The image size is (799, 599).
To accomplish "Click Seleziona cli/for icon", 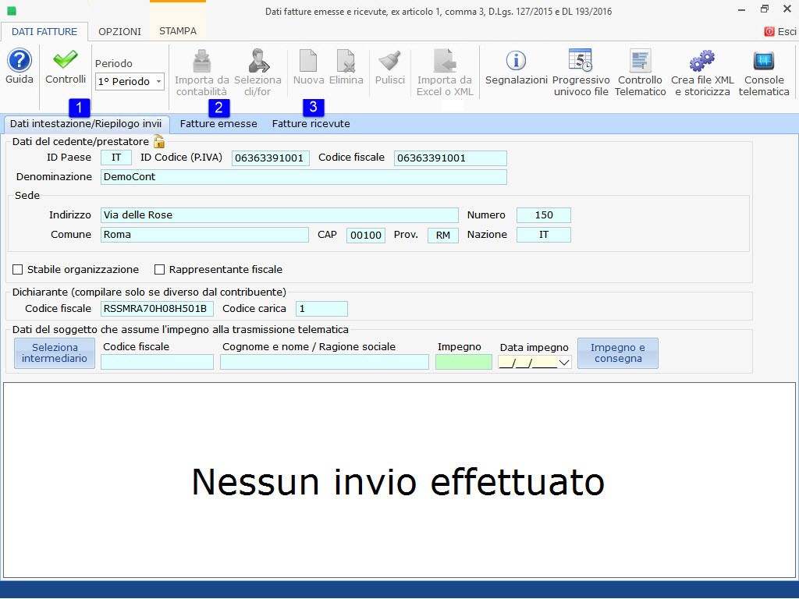I will (259, 61).
